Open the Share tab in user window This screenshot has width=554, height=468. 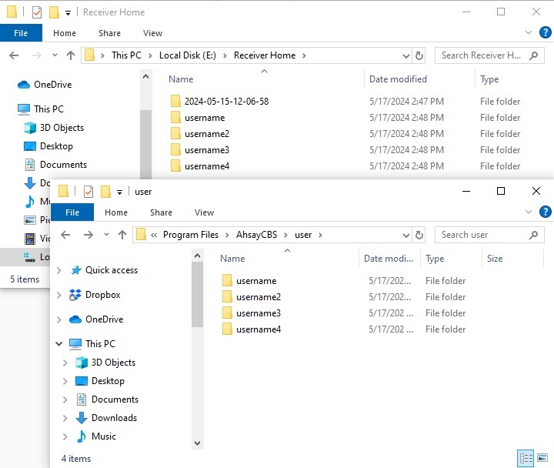[161, 212]
